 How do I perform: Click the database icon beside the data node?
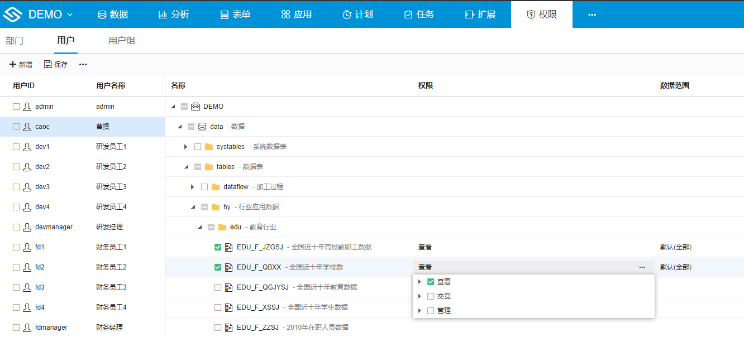pyautogui.click(x=202, y=126)
